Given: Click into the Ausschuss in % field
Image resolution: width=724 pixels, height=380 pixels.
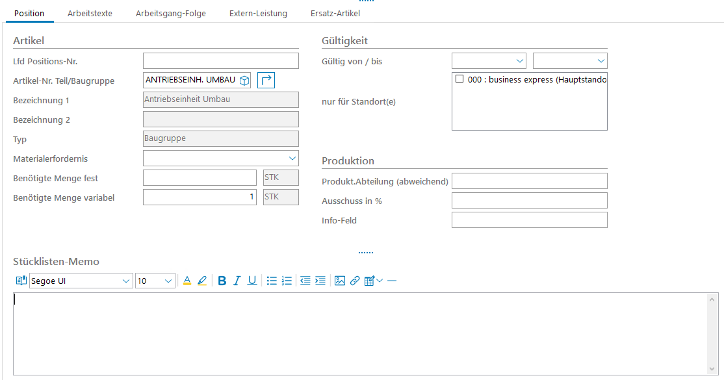Looking at the screenshot, I should click(529, 201).
